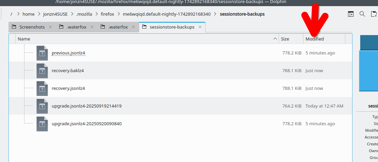The image size is (378, 162).
Task: Click the root slash breadcrumb
Action: tap(12, 14)
